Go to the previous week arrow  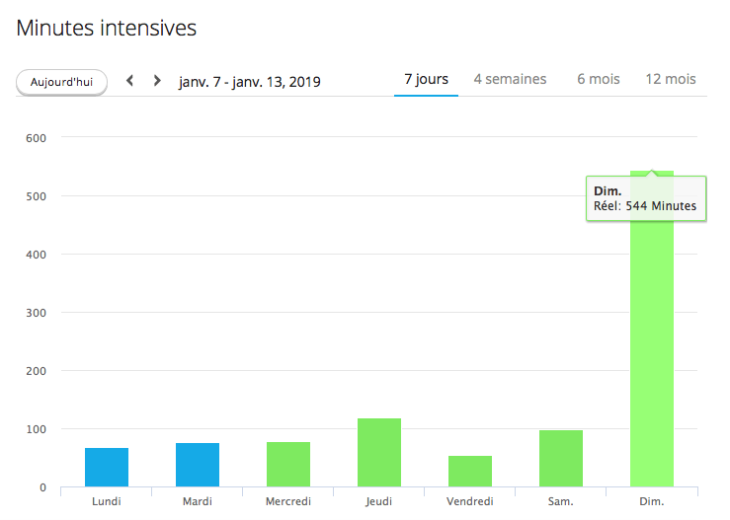129,81
